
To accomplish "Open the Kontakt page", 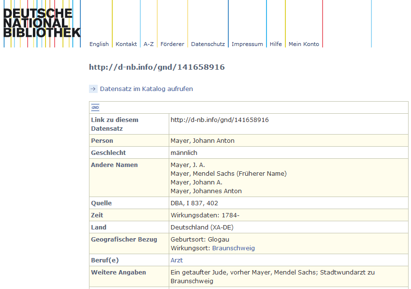I will 126,44.
